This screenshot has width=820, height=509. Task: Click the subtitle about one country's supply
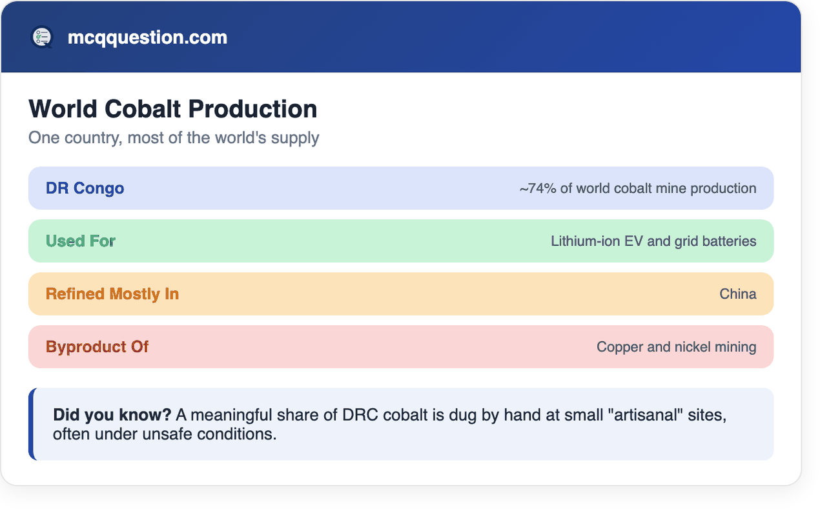tap(174, 138)
